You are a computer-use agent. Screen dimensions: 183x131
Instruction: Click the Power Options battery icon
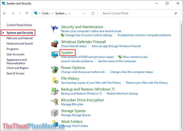pyautogui.click(x=55, y=70)
